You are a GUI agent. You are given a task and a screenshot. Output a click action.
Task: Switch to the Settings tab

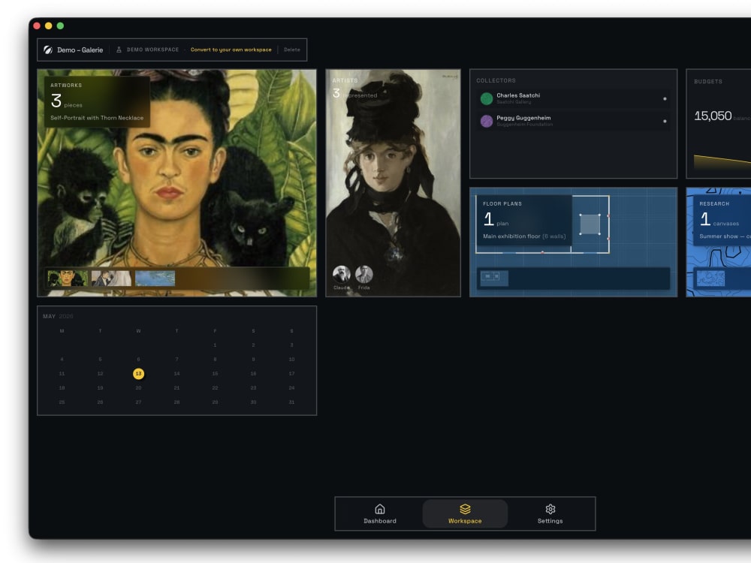click(550, 513)
